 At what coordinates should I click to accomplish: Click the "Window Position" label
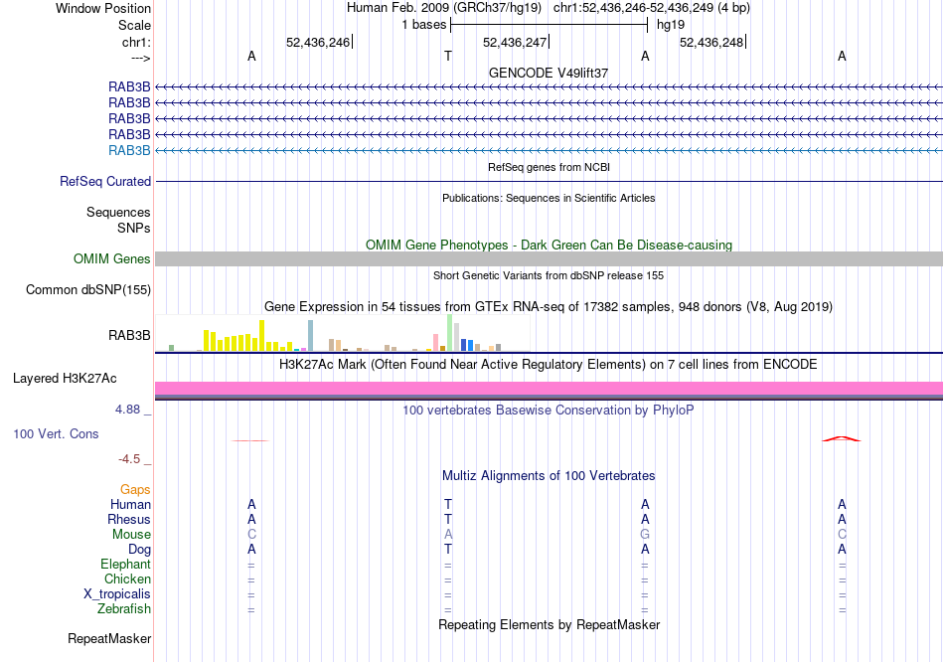coord(103,8)
